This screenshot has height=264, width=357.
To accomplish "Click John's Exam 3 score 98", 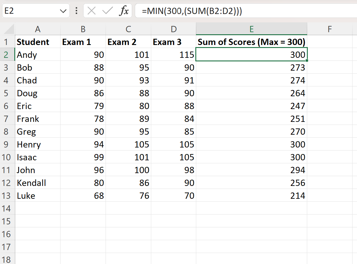I will coord(174,170).
